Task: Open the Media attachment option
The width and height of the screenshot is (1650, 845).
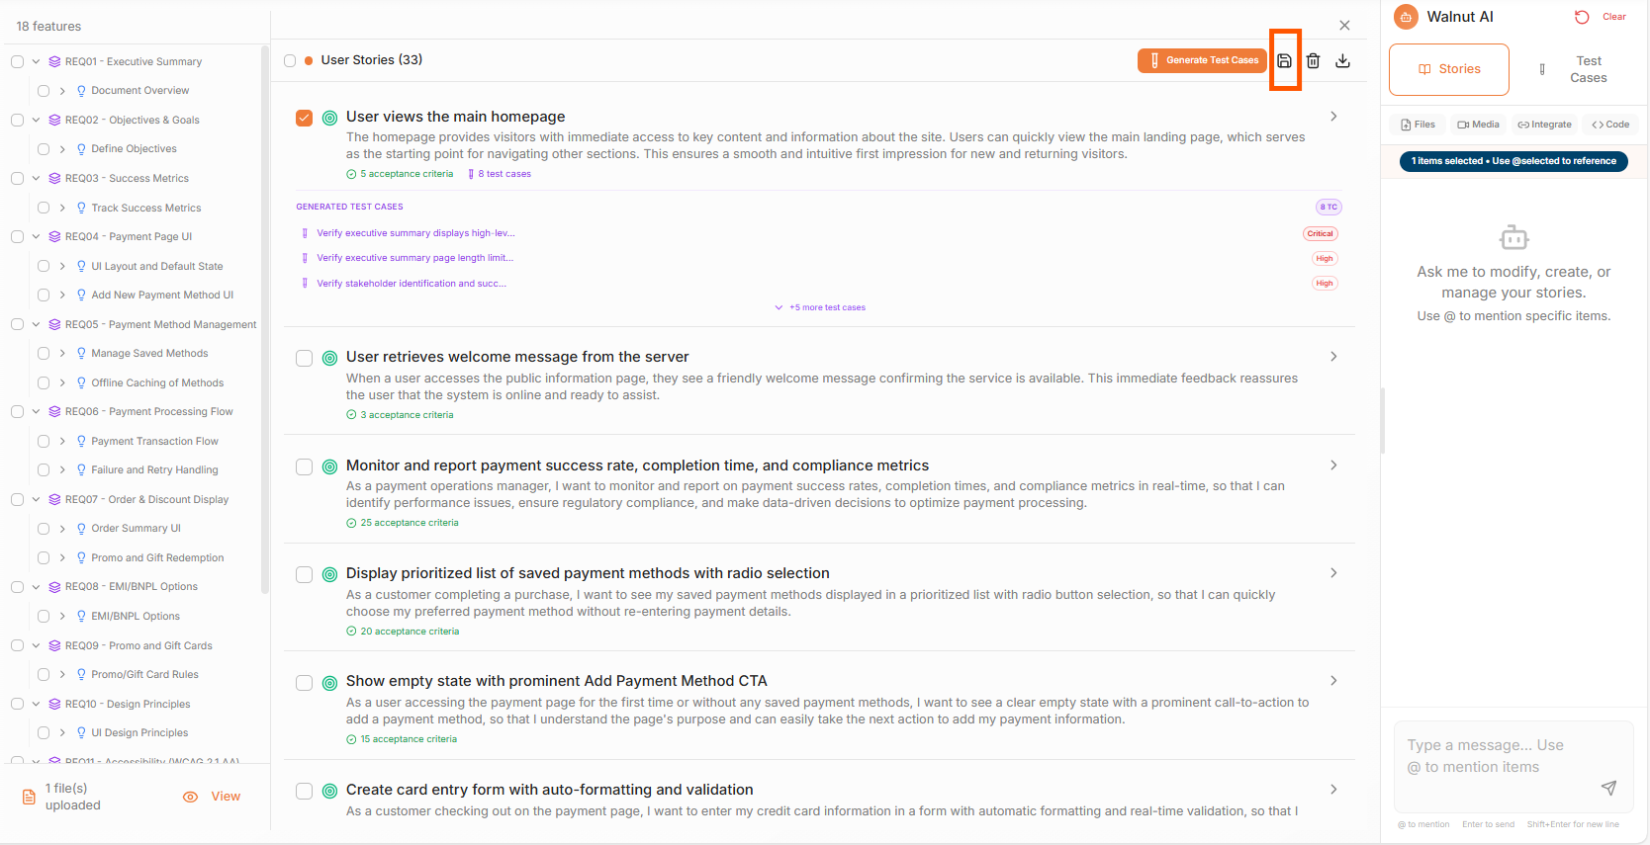Action: click(1478, 125)
